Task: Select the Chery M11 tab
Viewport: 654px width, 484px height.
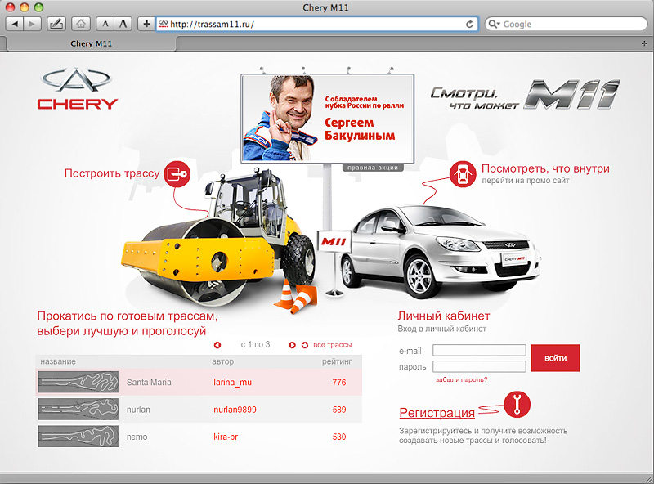Action: click(x=92, y=43)
